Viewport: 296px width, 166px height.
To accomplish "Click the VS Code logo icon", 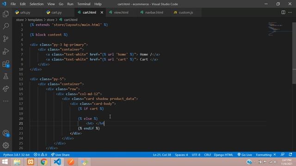I will [x=4, y=4].
